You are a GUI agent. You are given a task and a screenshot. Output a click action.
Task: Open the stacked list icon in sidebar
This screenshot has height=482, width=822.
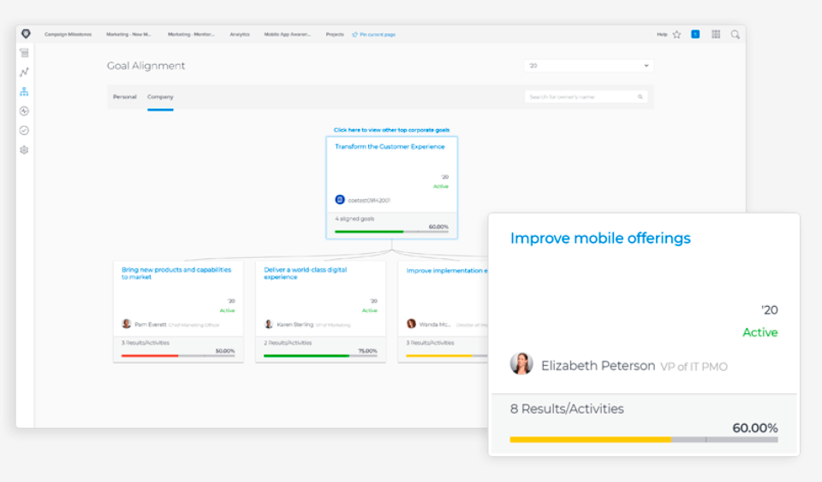pyautogui.click(x=24, y=53)
